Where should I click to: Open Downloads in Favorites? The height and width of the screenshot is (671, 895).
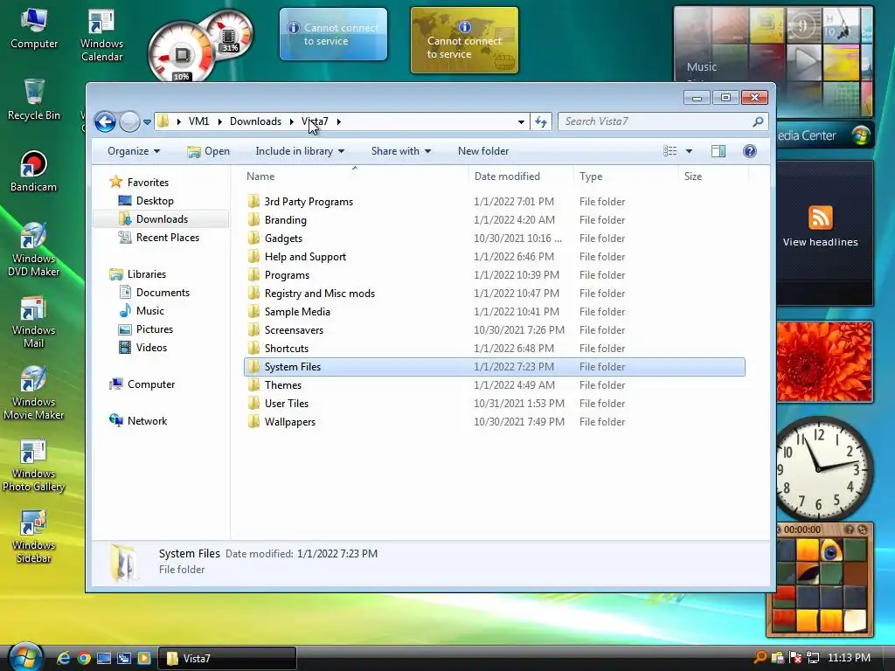[162, 219]
